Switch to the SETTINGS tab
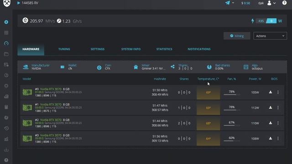 pyautogui.click(x=98, y=49)
